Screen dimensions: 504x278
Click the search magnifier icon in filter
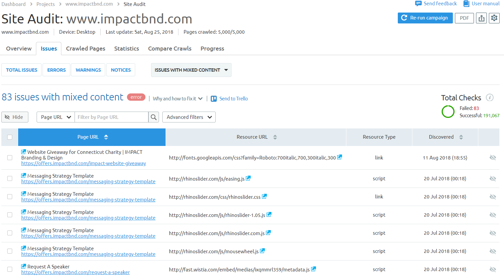154,117
